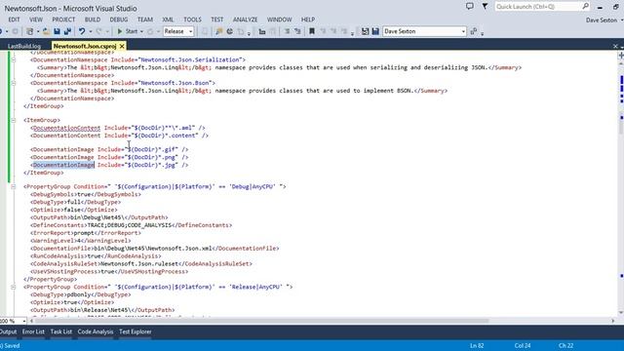This screenshot has width=624, height=351.
Task: Click the Find in Files toolbar icon
Action: pos(218,31)
